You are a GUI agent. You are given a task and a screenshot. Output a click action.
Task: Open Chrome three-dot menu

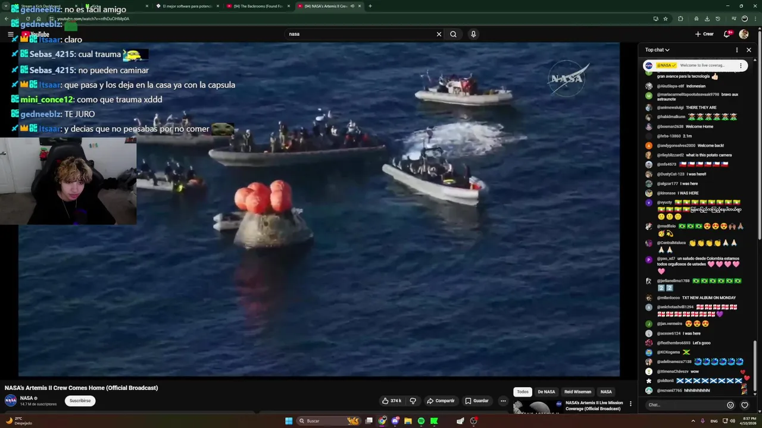754,18
